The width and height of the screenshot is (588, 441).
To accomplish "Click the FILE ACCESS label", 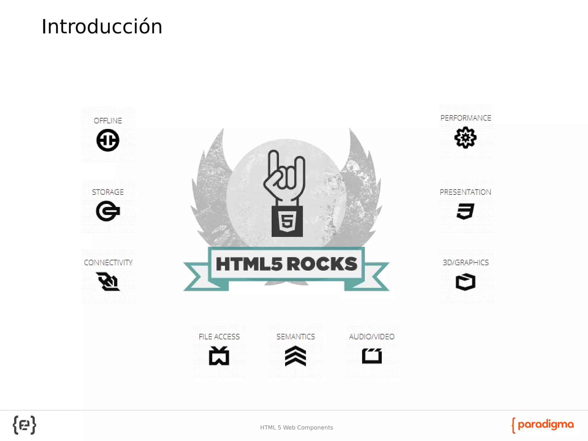I will (x=219, y=336).
